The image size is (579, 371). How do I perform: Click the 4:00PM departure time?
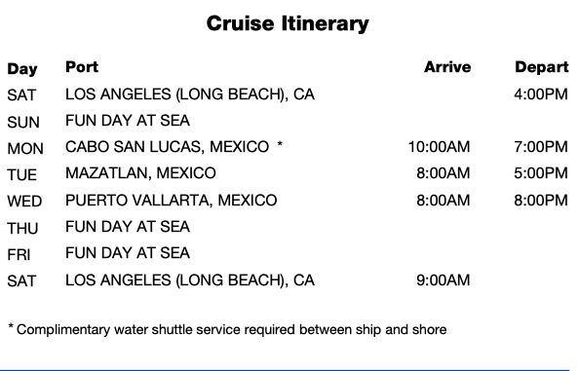[541, 94]
